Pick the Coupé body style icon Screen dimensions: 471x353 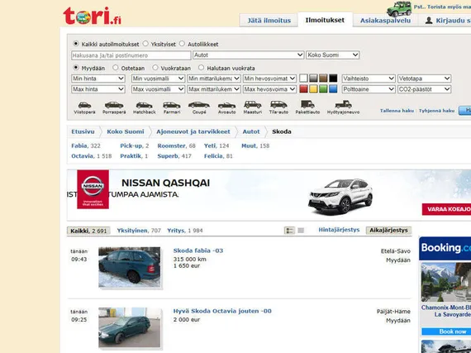(x=199, y=107)
